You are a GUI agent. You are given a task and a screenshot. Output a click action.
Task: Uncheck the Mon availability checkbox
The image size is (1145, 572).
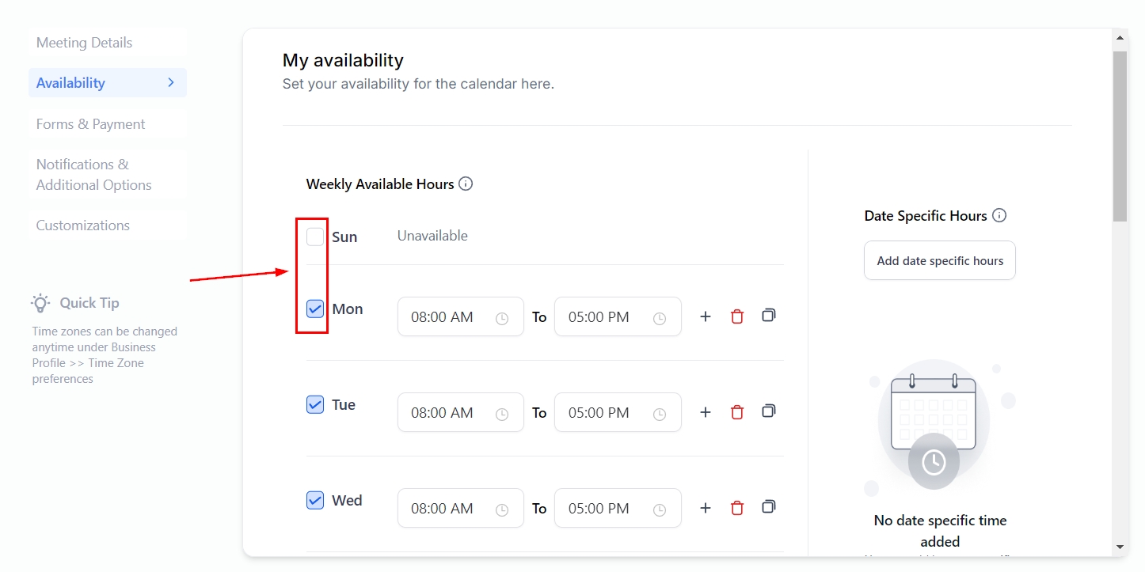315,309
